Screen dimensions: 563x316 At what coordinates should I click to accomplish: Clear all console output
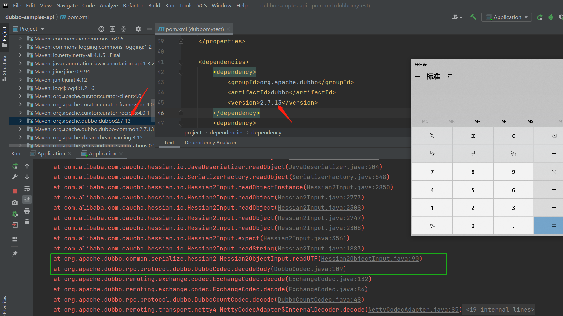tap(27, 222)
